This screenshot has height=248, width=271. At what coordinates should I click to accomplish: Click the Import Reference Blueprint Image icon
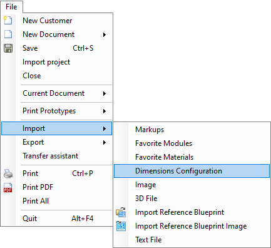click(x=121, y=226)
